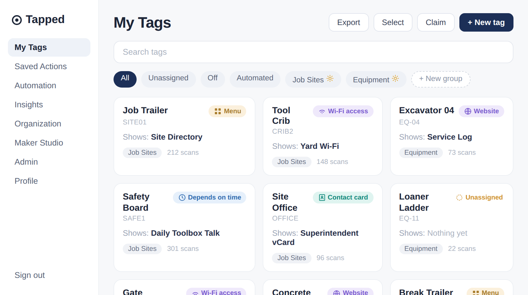Open the Organization section
This screenshot has height=295, width=528.
tap(49, 124)
